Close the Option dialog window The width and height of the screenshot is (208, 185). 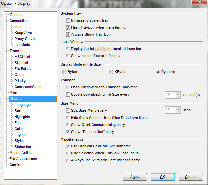pos(200,2)
